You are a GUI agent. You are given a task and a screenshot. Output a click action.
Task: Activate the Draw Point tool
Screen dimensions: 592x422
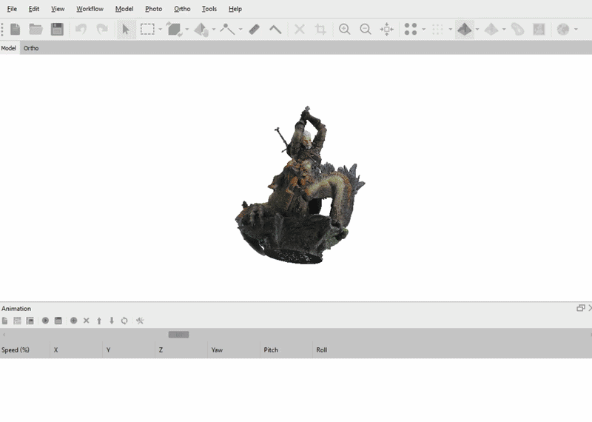227,29
